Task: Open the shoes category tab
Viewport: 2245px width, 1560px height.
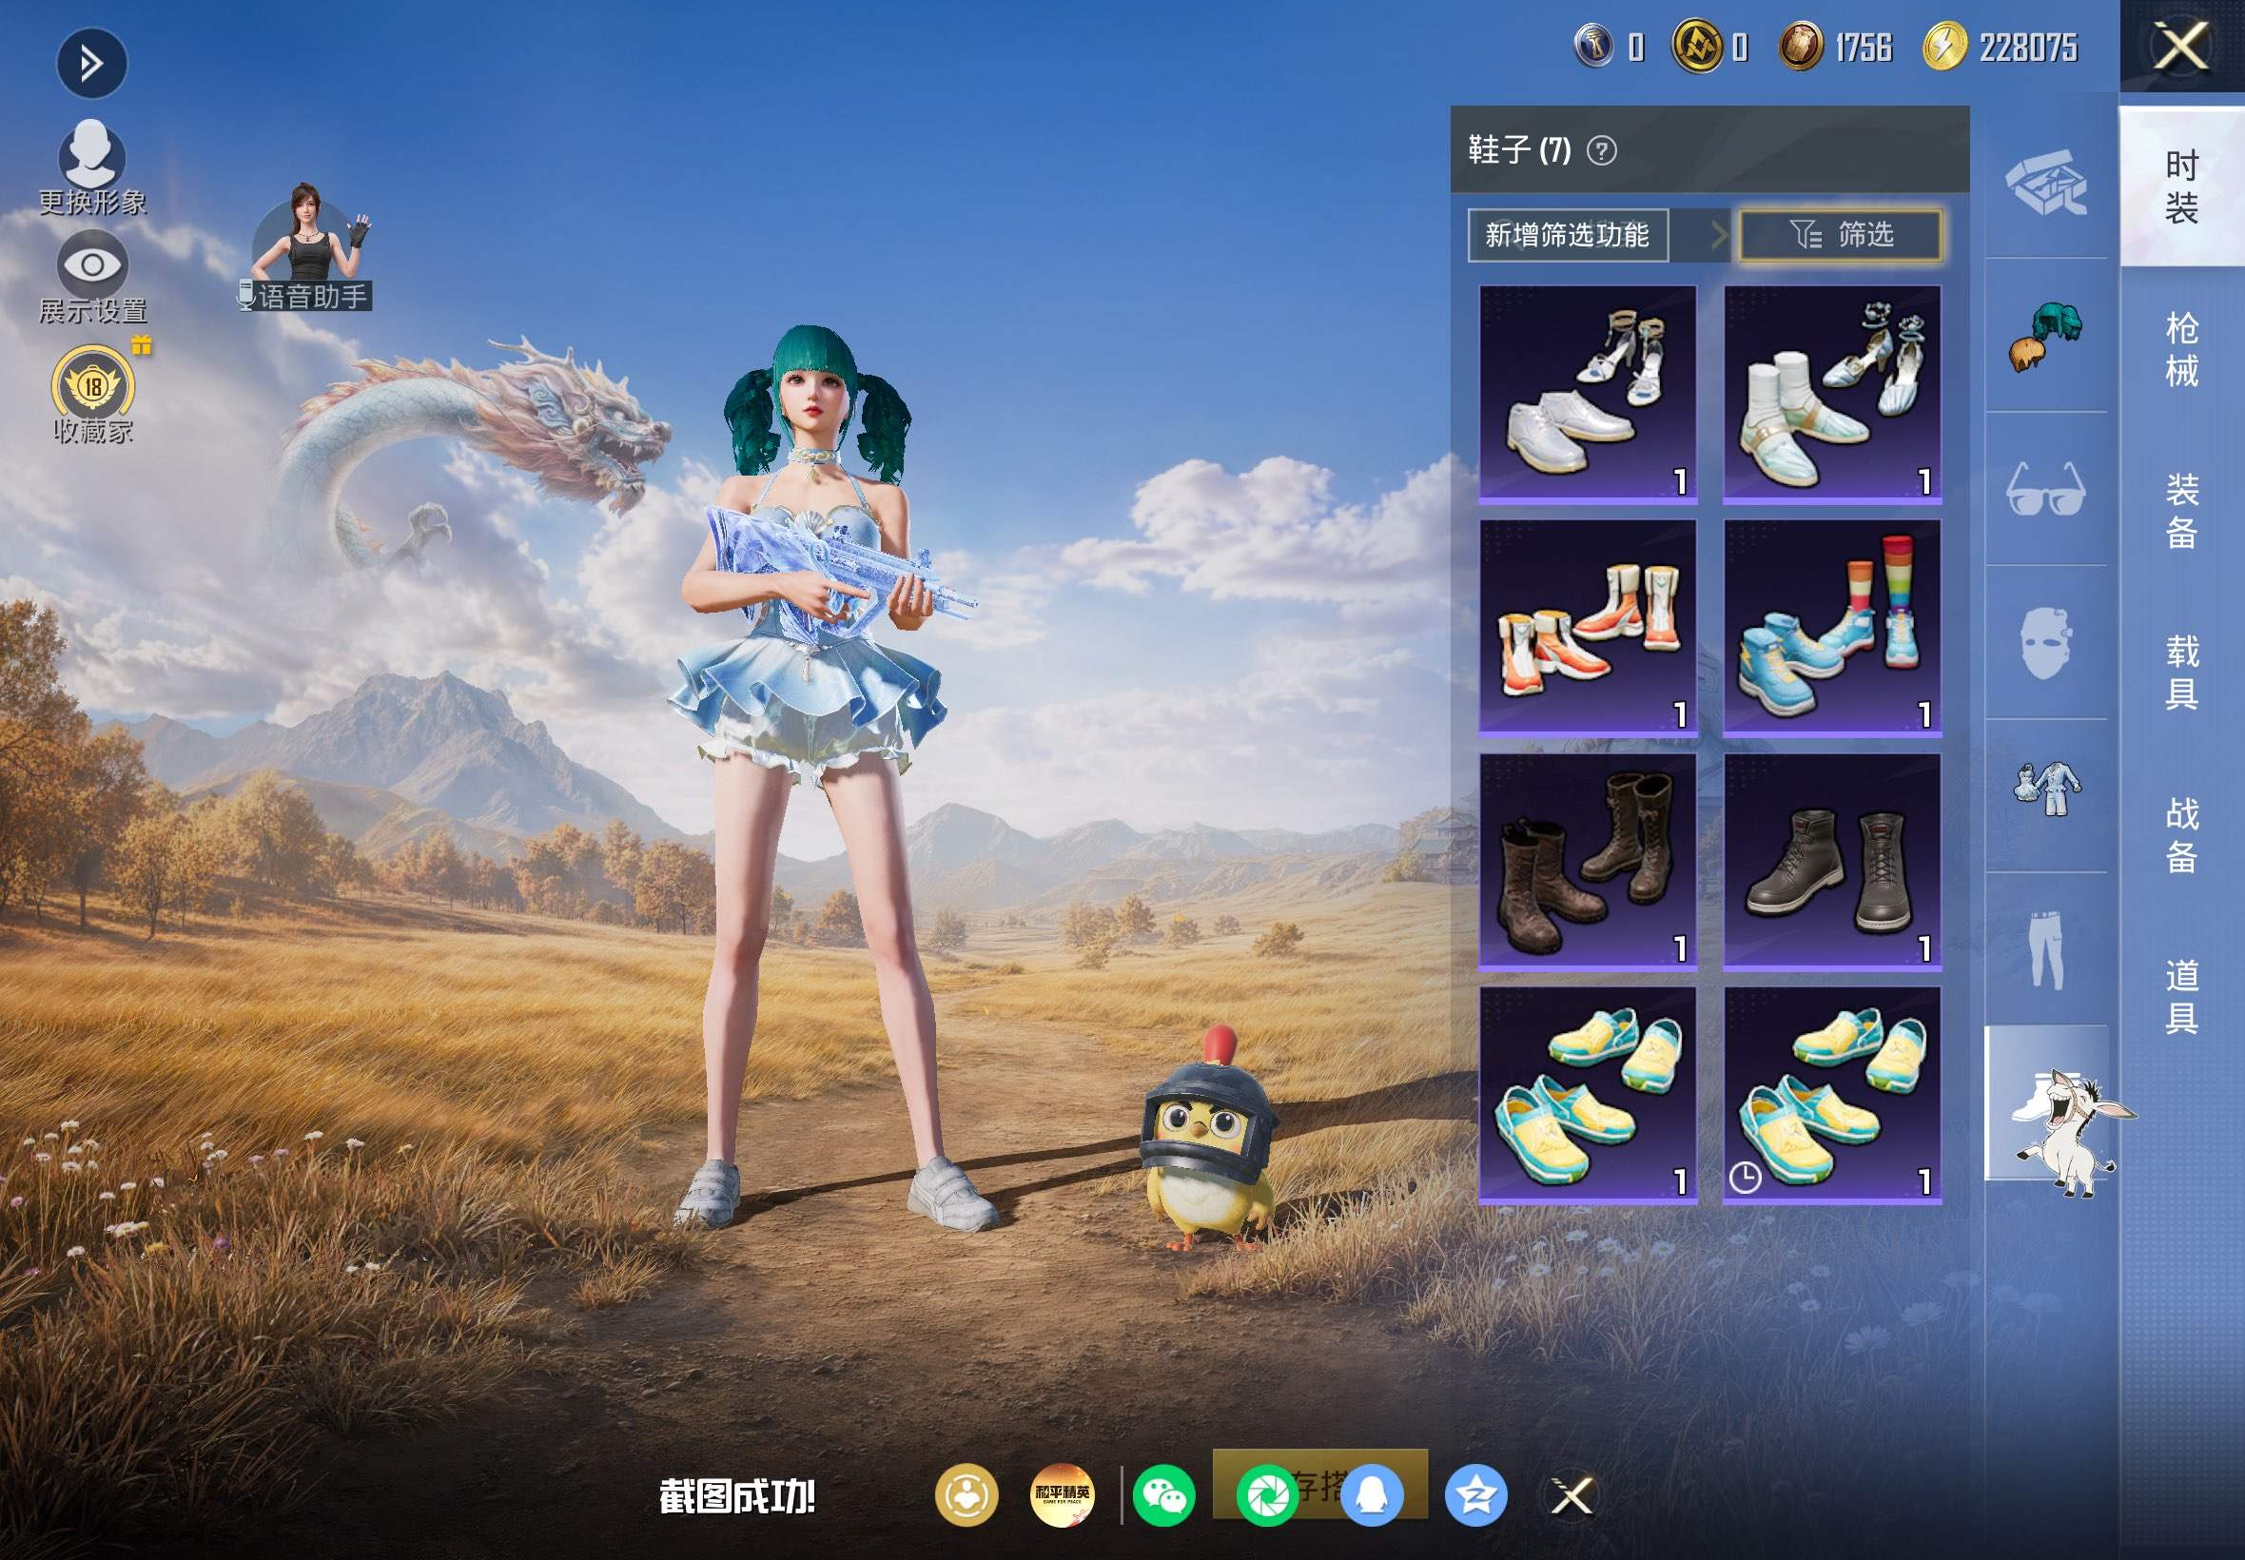Action: pyautogui.click(x=2045, y=1102)
